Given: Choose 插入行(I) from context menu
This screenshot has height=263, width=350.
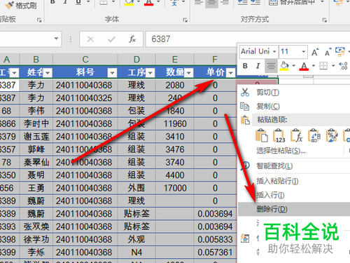Looking at the screenshot, I should click(x=270, y=195).
